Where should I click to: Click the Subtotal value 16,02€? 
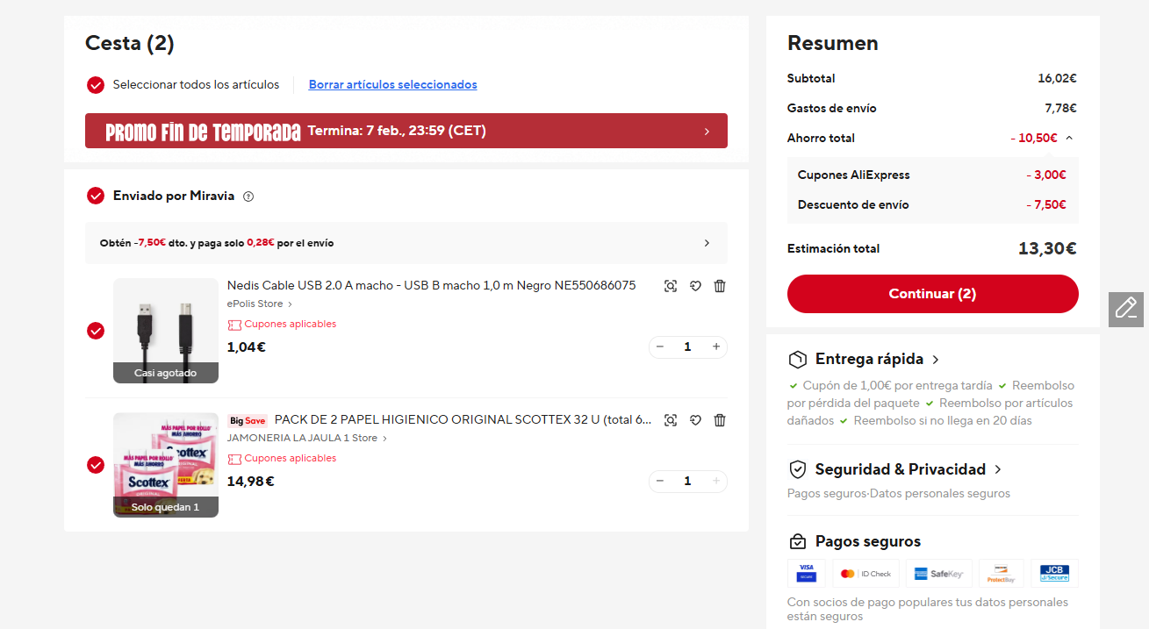1057,78
